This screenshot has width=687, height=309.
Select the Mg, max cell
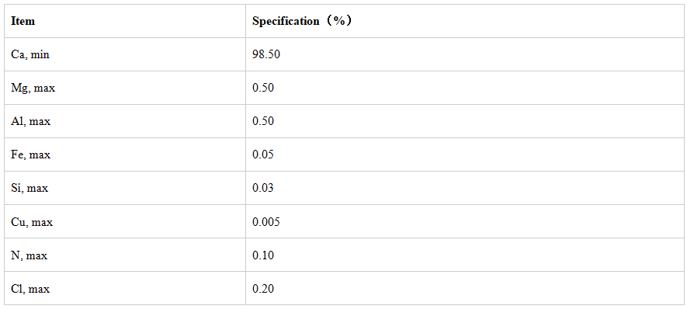[x=125, y=88]
